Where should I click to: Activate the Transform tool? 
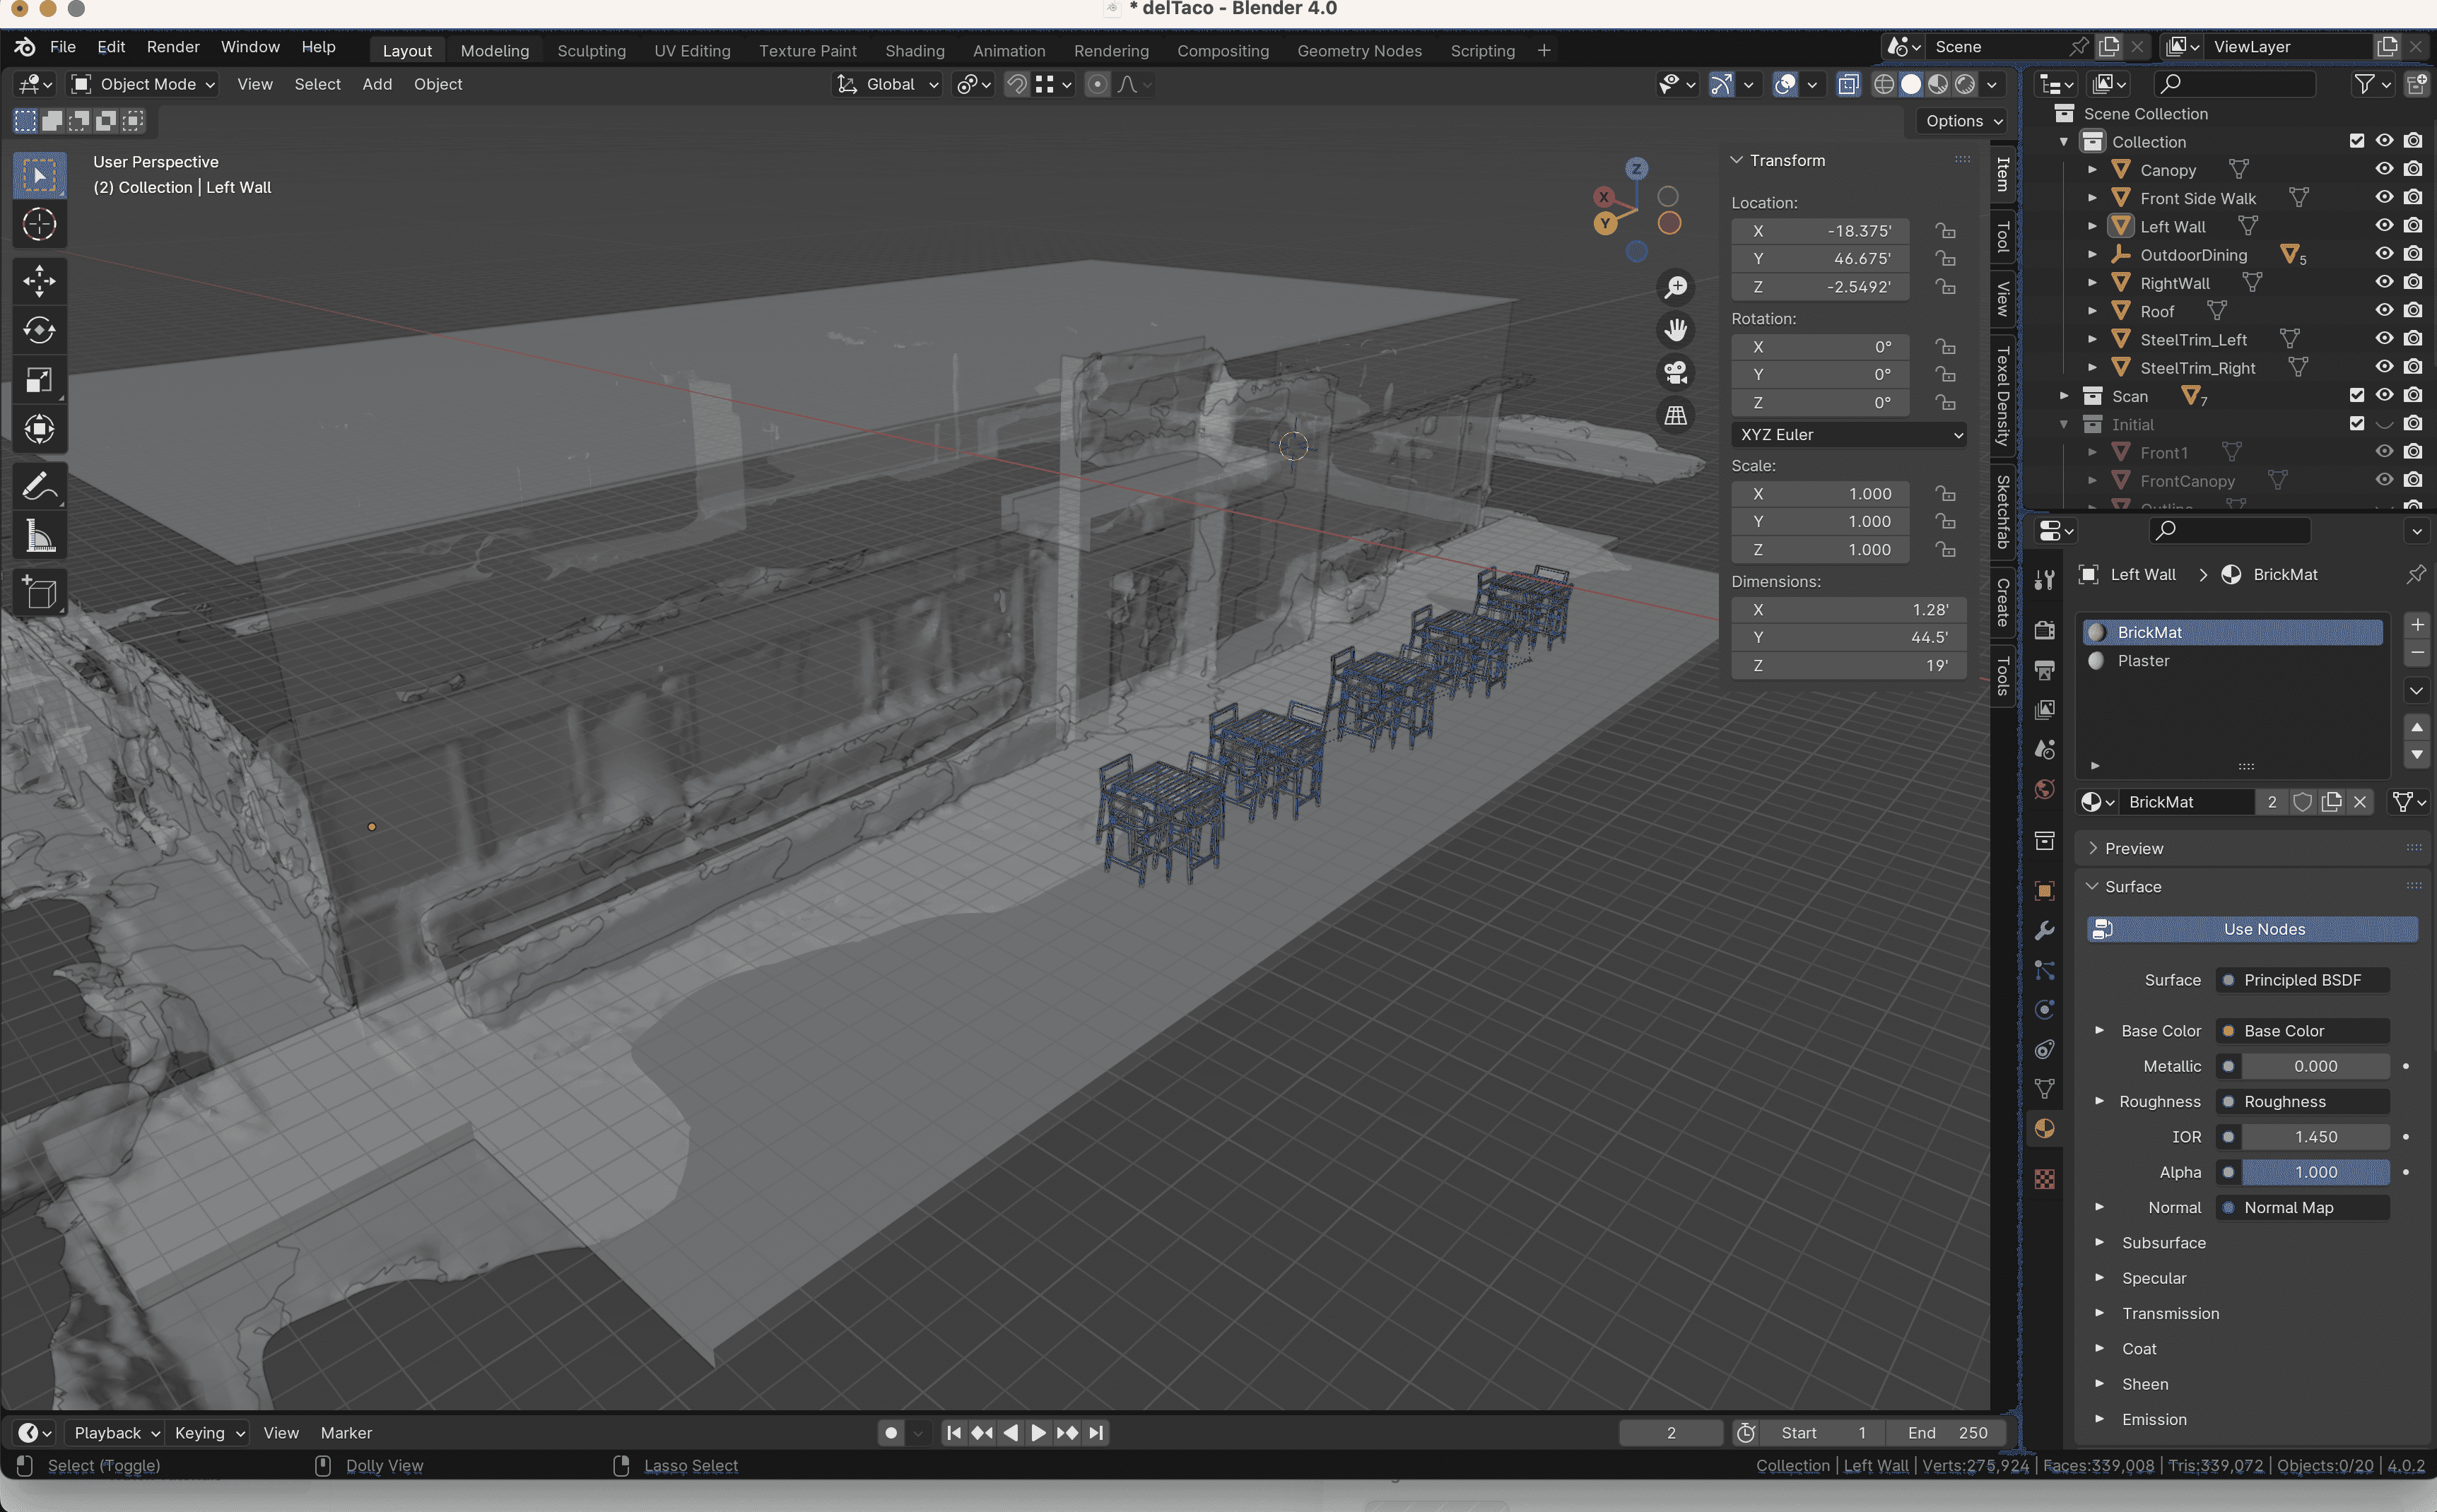point(39,429)
